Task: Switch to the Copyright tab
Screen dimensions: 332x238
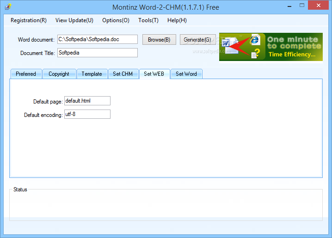Action: 59,74
